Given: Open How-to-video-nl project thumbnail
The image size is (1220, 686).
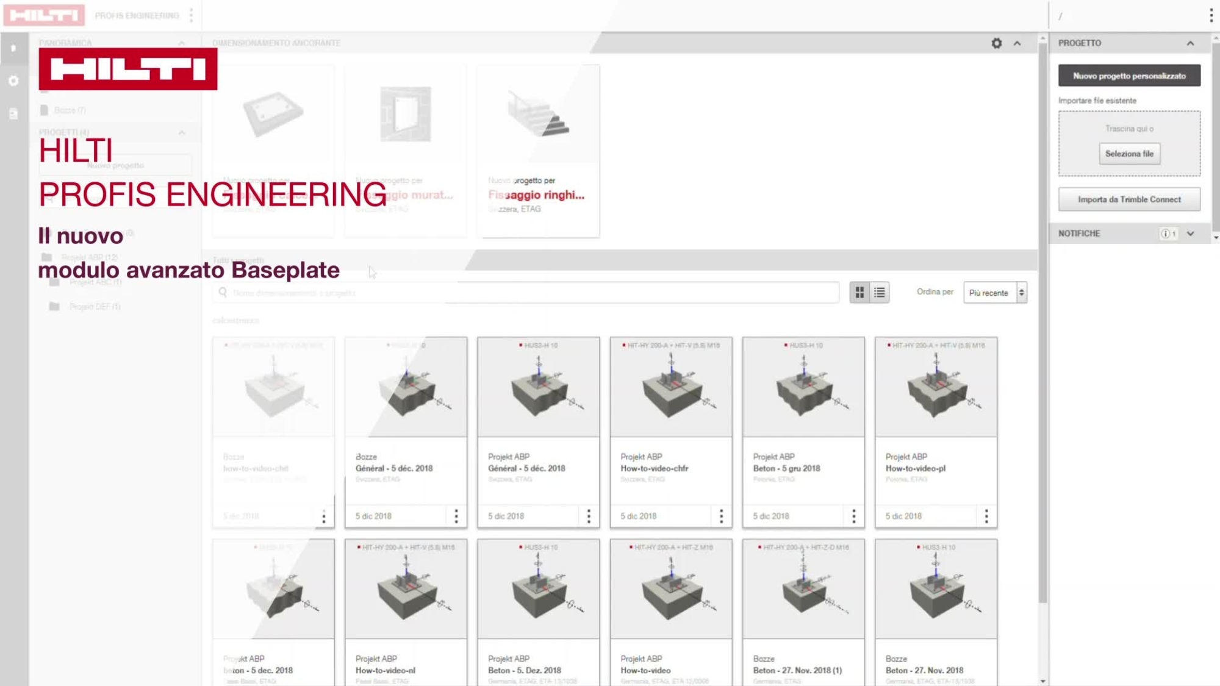Looking at the screenshot, I should coord(406,589).
